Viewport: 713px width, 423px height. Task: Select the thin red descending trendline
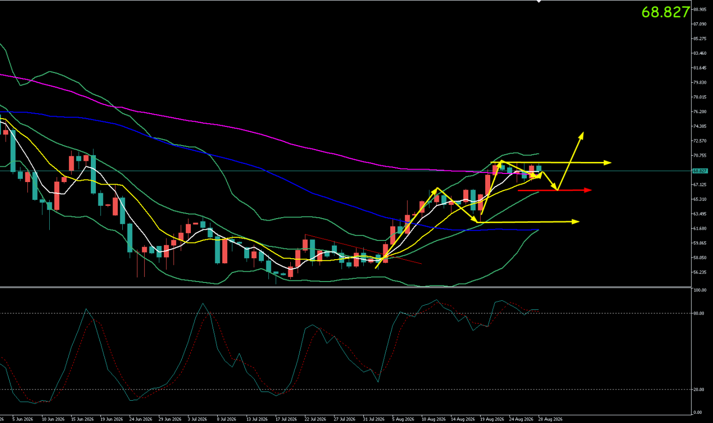363,249
